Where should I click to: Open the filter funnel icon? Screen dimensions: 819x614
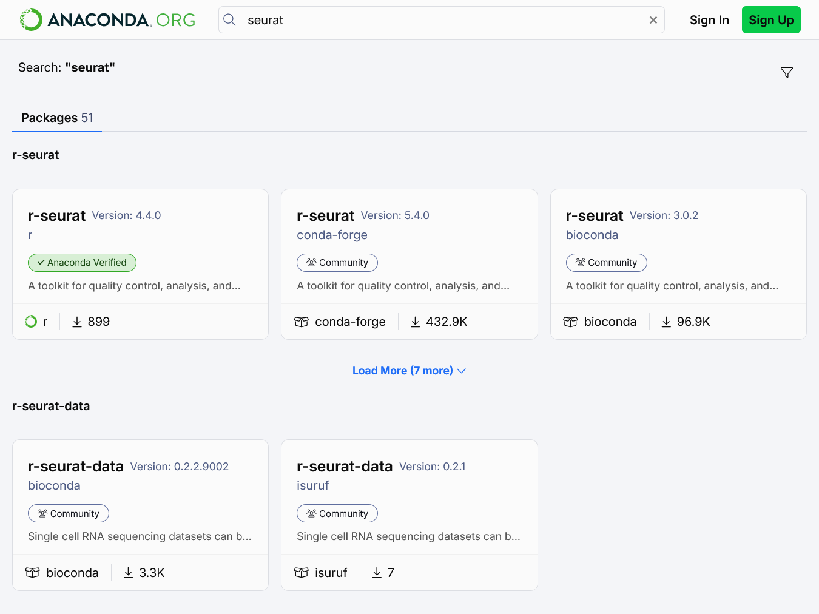tap(786, 72)
